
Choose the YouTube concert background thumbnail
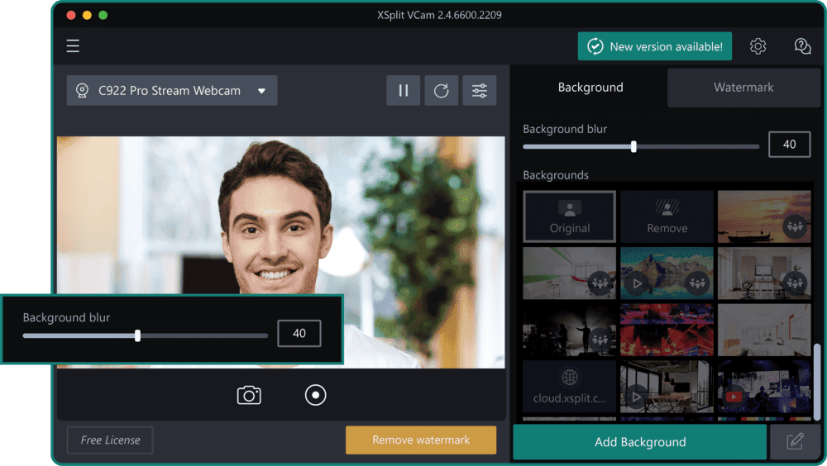(763, 387)
